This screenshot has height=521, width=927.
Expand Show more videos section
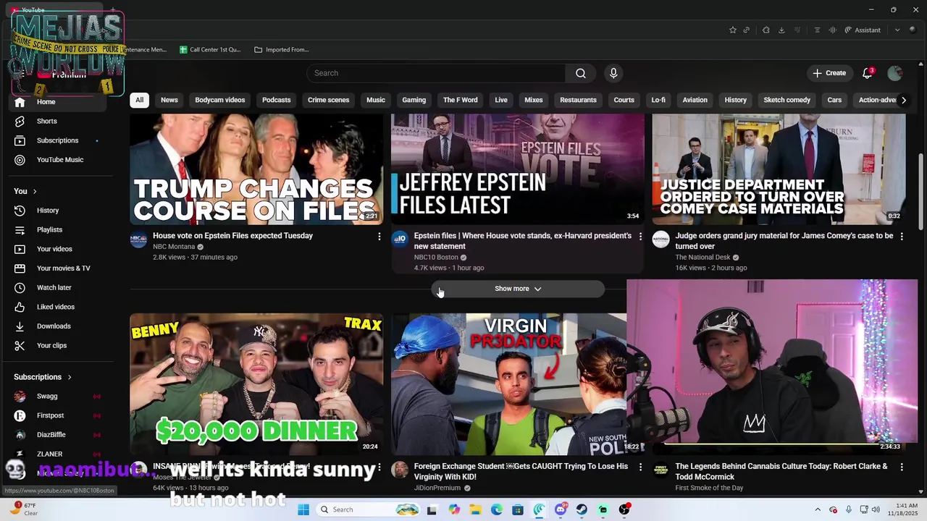pyautogui.click(x=518, y=289)
